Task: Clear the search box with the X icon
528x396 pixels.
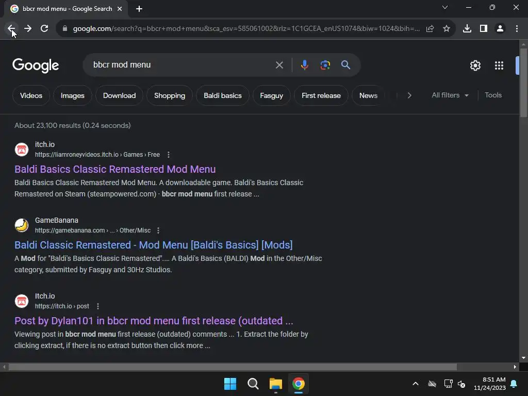Action: (x=279, y=65)
